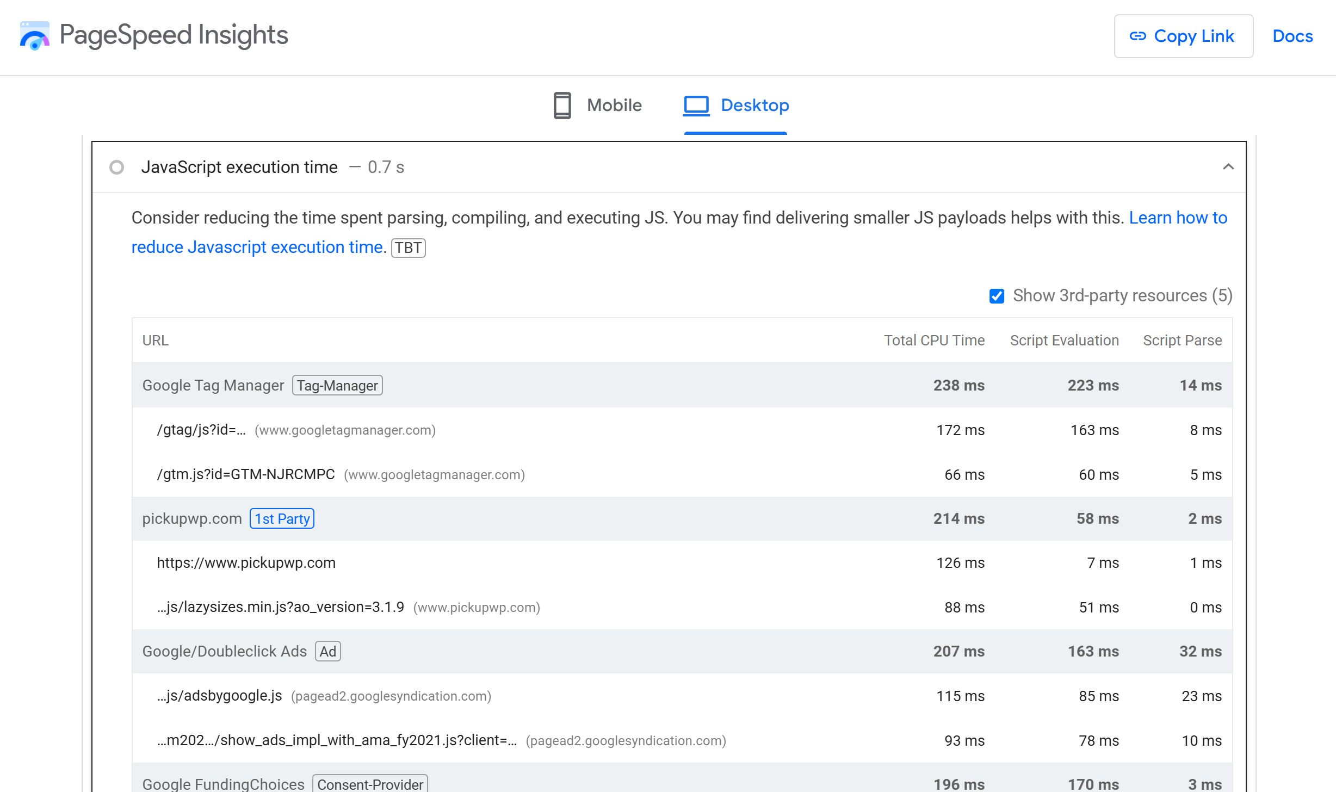Click the Tag-Manager label badge icon
Viewport: 1336px width, 792px height.
(x=337, y=385)
